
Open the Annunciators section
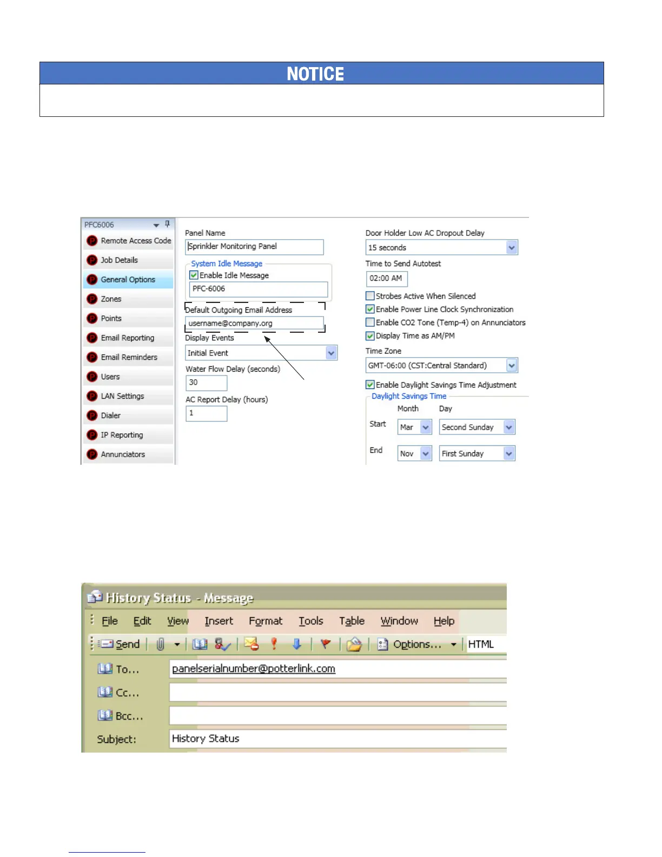pyautogui.click(x=129, y=455)
